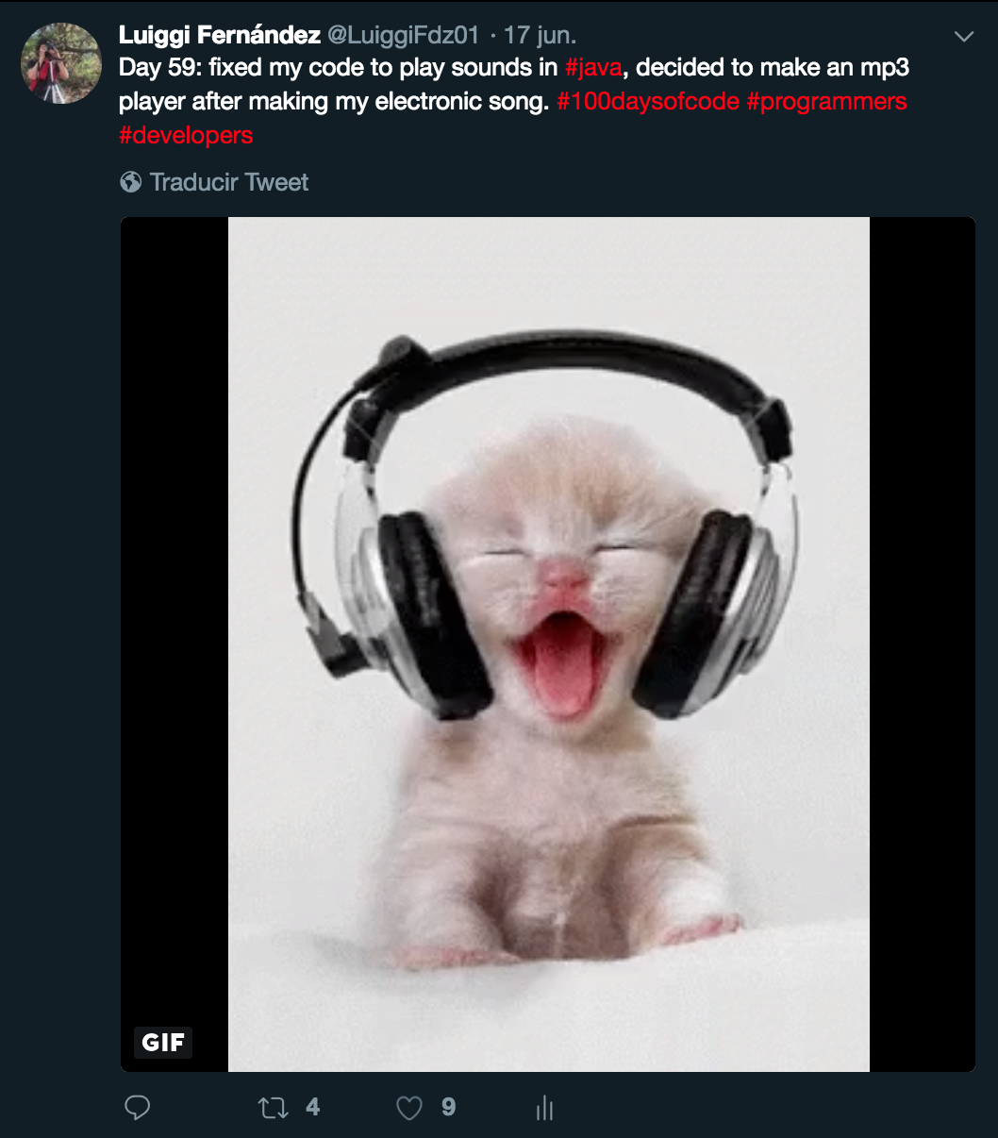Open the #developers hashtag
Screen dimensions: 998x1138
[x=186, y=136]
